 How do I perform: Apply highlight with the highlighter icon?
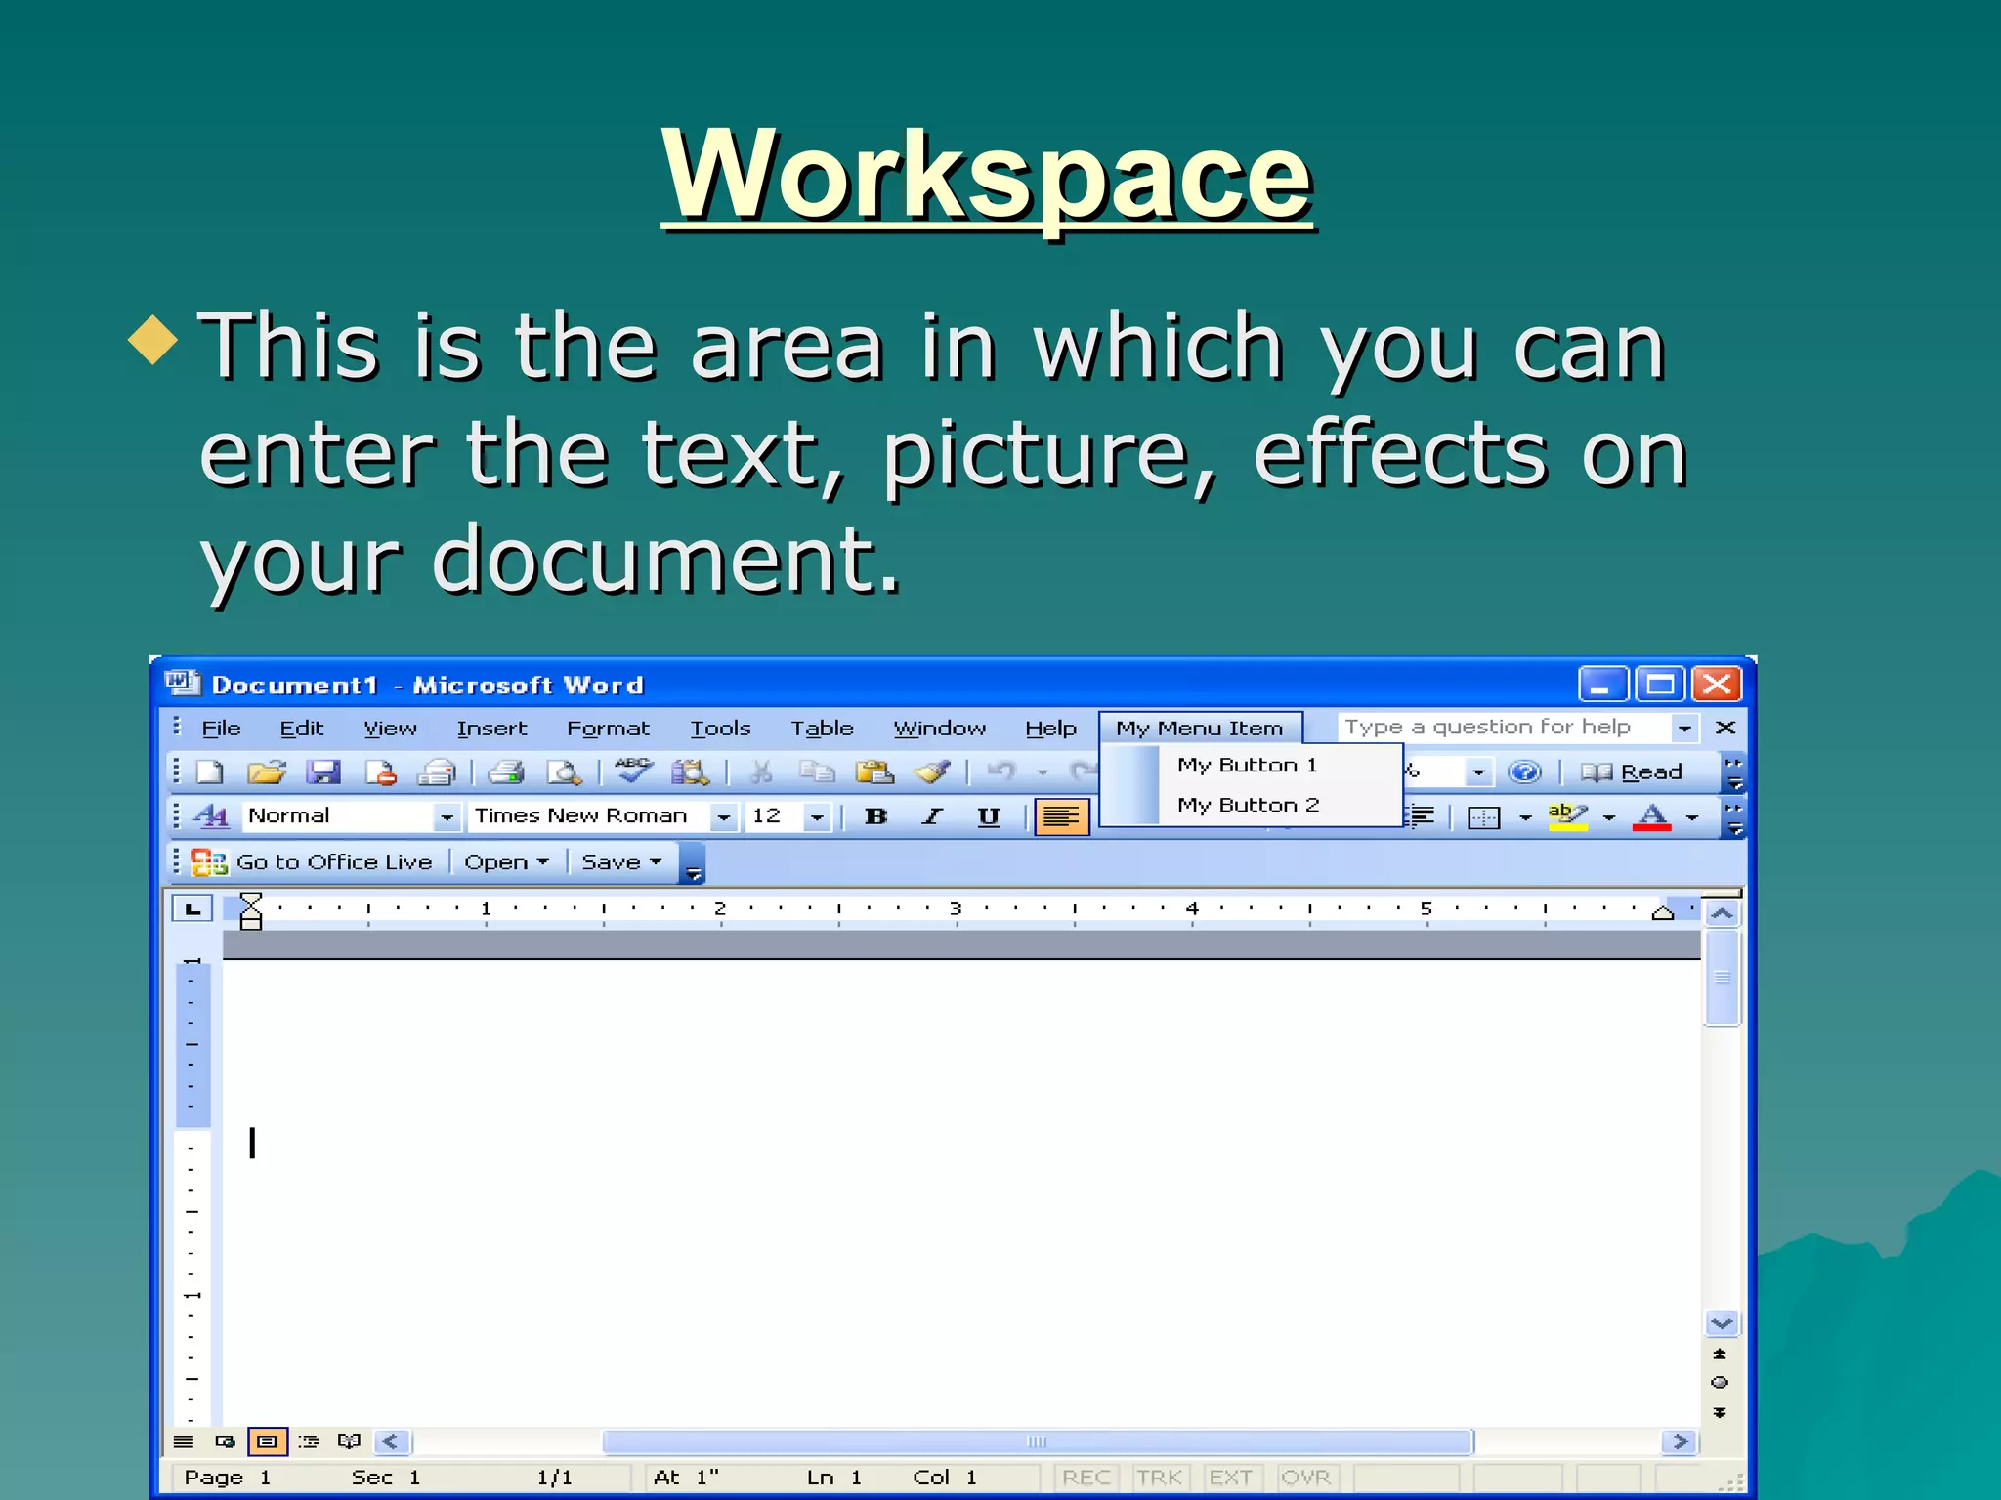coord(1567,816)
